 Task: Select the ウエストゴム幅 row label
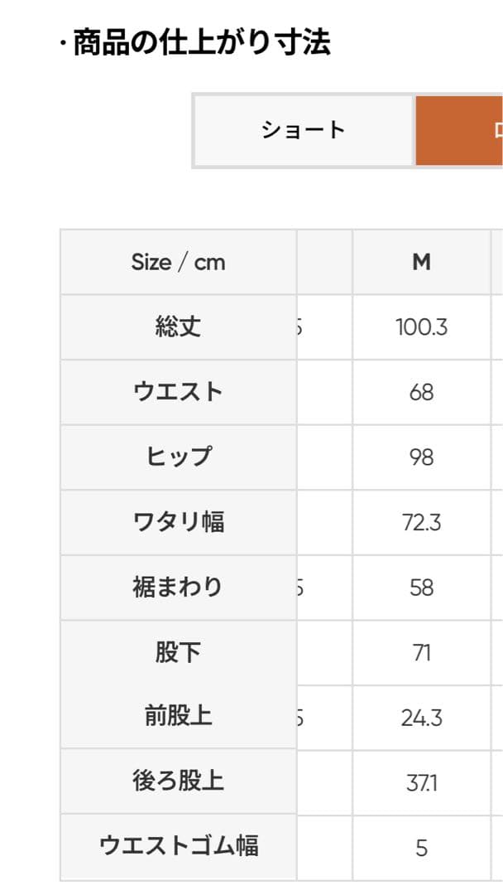[x=177, y=846]
